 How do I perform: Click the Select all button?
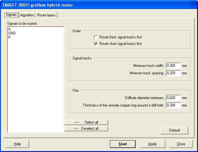pos(86,122)
